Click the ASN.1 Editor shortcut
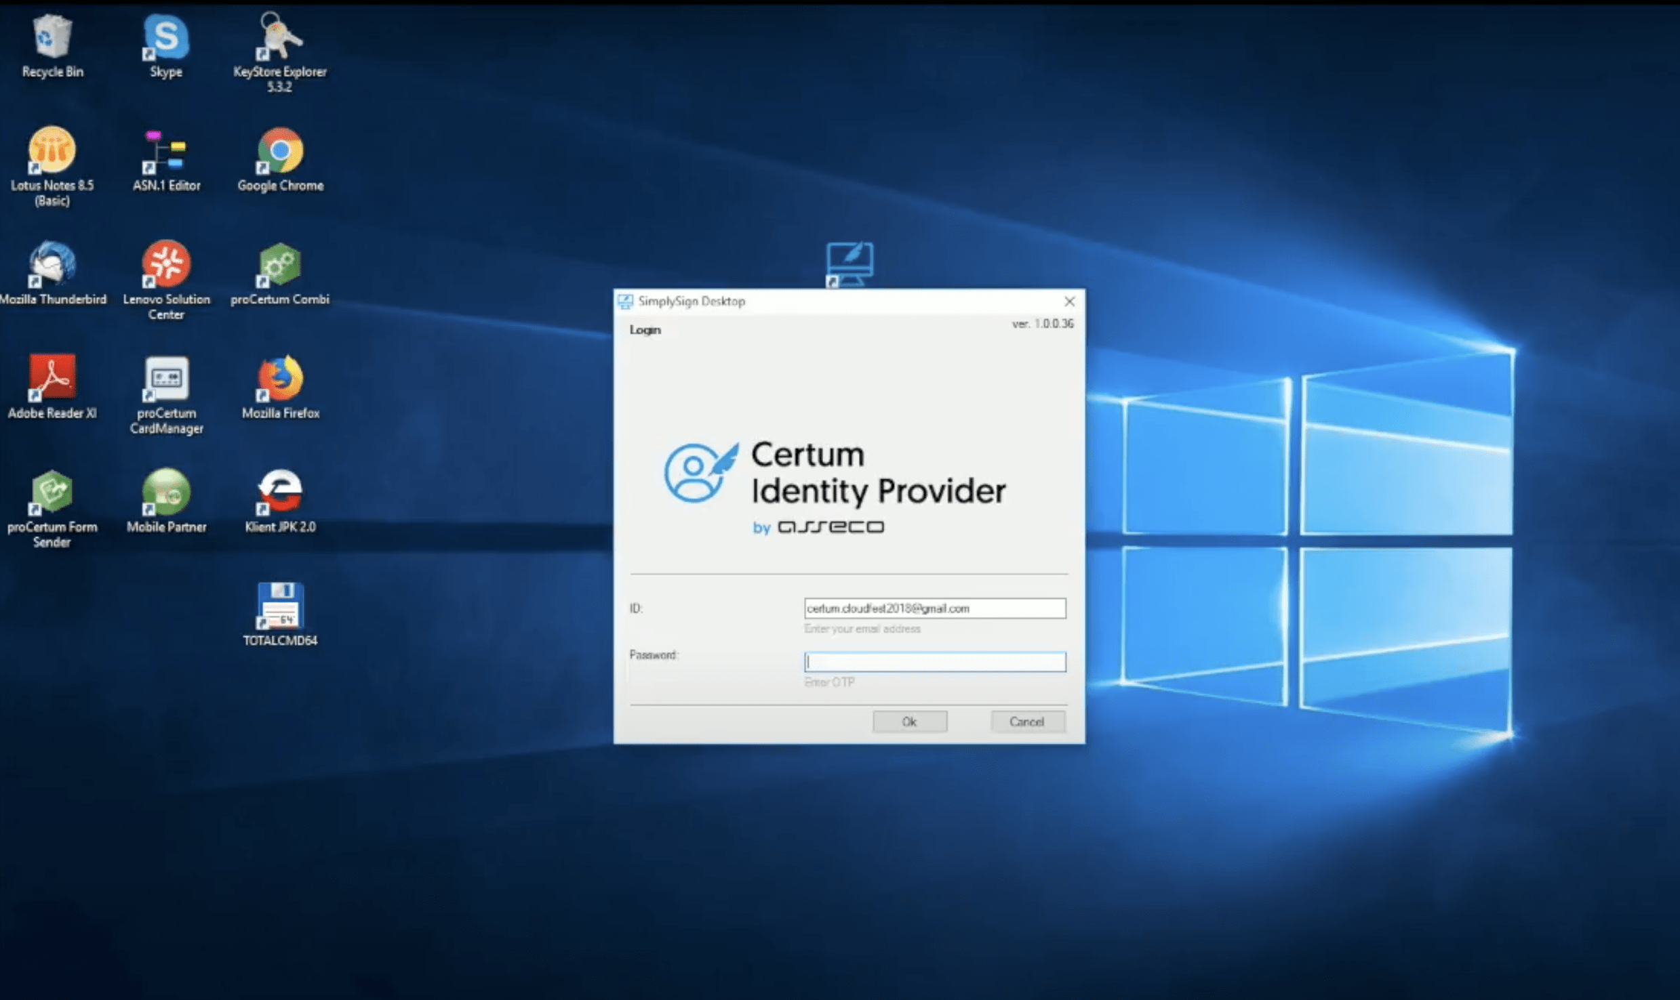 pyautogui.click(x=166, y=161)
